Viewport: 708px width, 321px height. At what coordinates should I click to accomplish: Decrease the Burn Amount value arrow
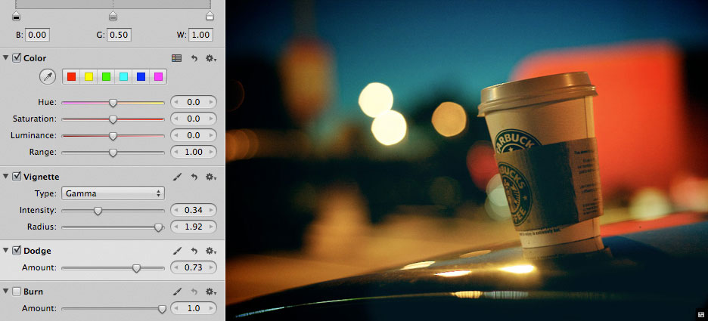pos(176,309)
